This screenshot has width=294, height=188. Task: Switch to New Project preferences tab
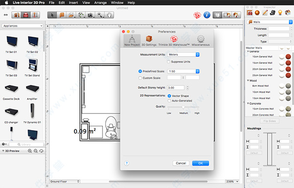coord(132,41)
